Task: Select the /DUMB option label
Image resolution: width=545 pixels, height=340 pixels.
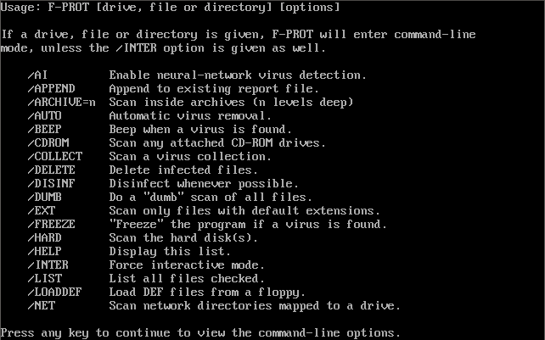Action: click(45, 197)
